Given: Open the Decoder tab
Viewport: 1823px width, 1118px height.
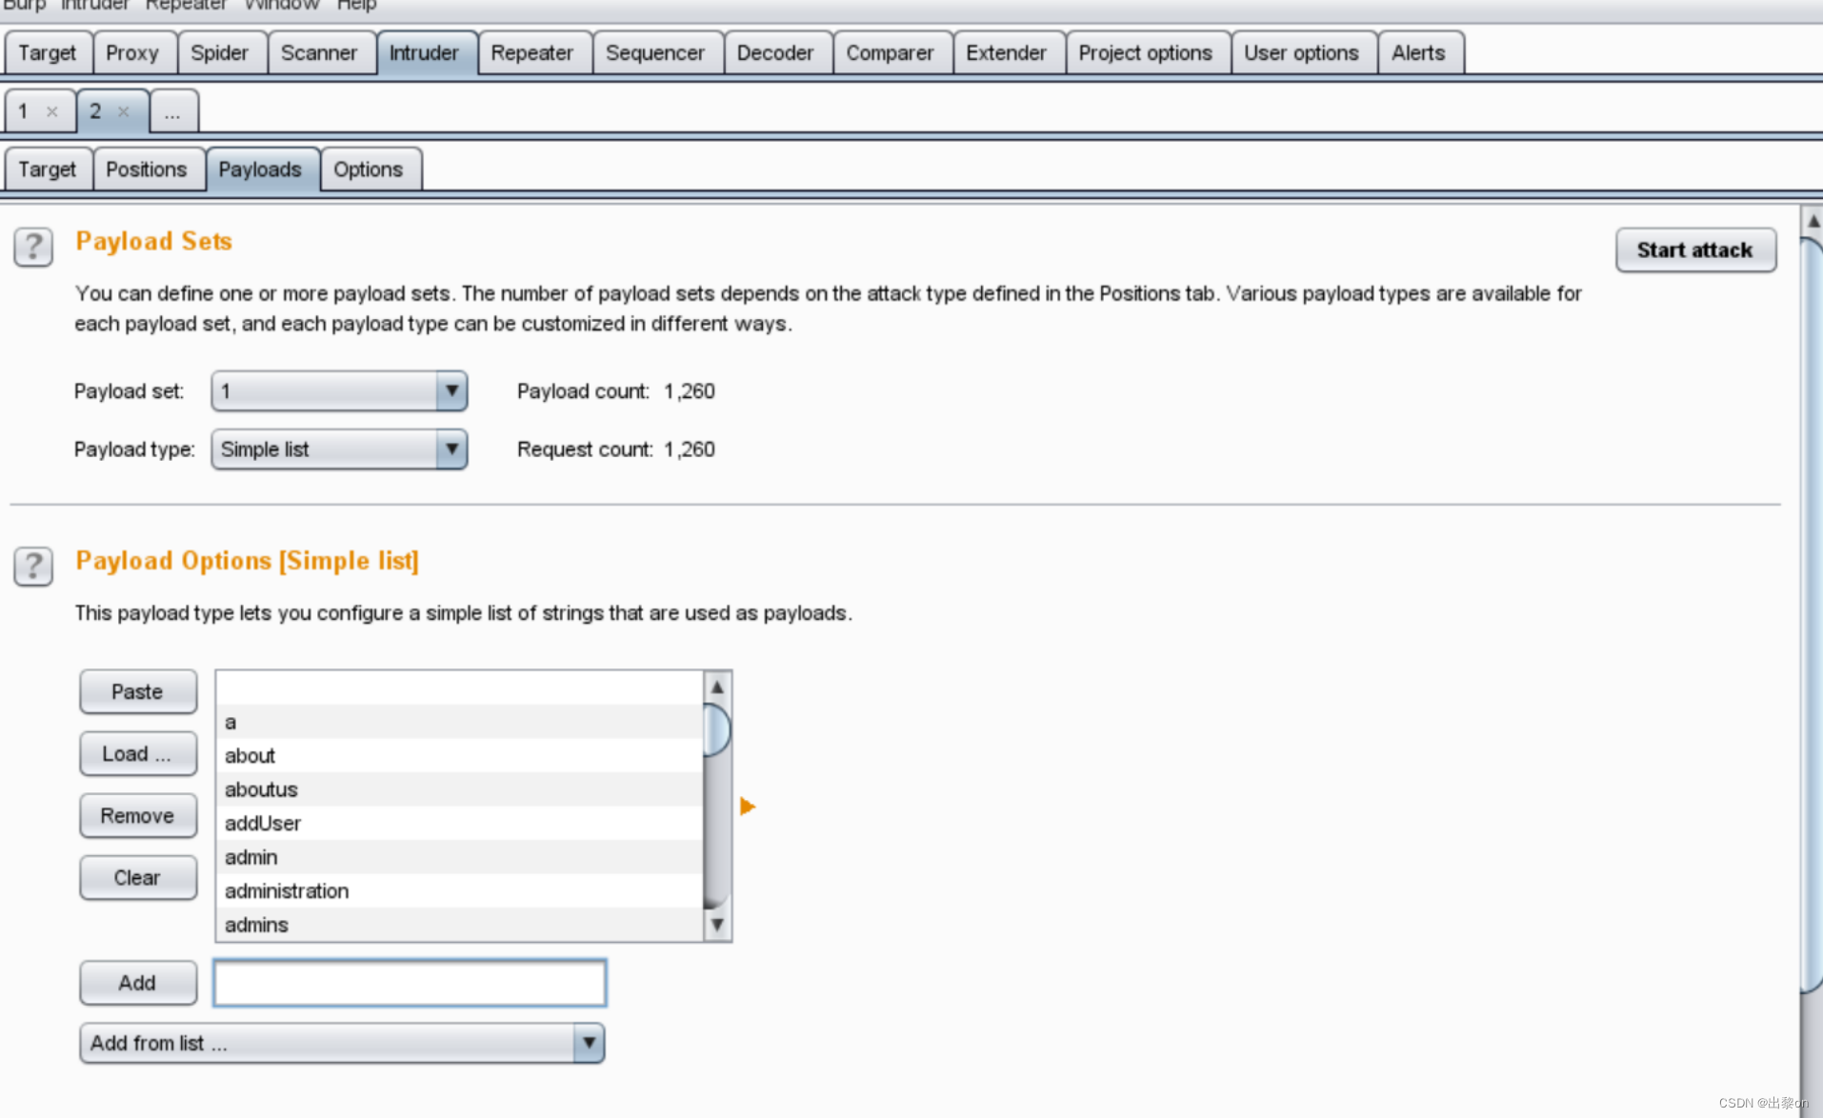Looking at the screenshot, I should (775, 53).
